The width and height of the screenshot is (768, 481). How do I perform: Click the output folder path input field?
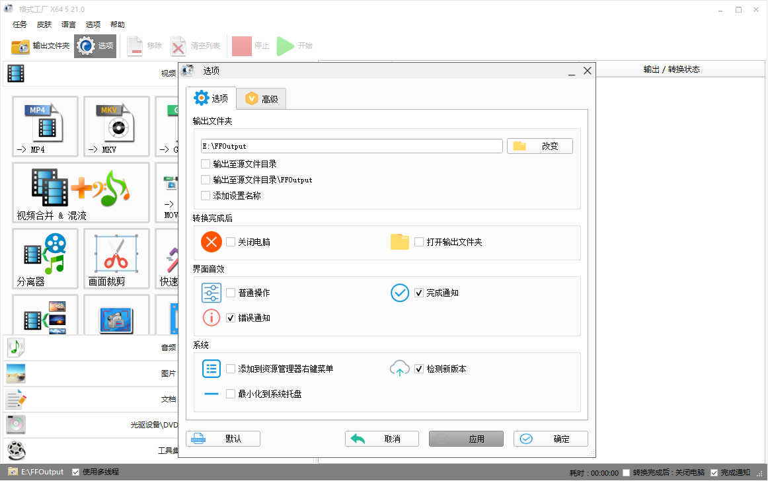(350, 145)
